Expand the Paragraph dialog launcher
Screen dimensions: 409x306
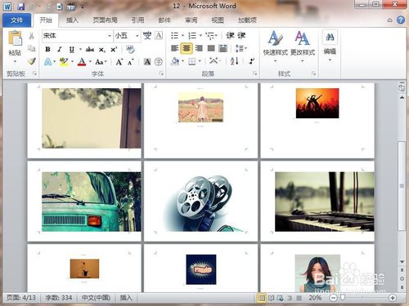coord(254,73)
